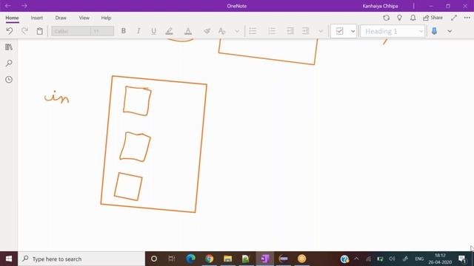The height and width of the screenshot is (266, 474).
Task: Expand more paragraph options chevron
Action: pos(321,31)
